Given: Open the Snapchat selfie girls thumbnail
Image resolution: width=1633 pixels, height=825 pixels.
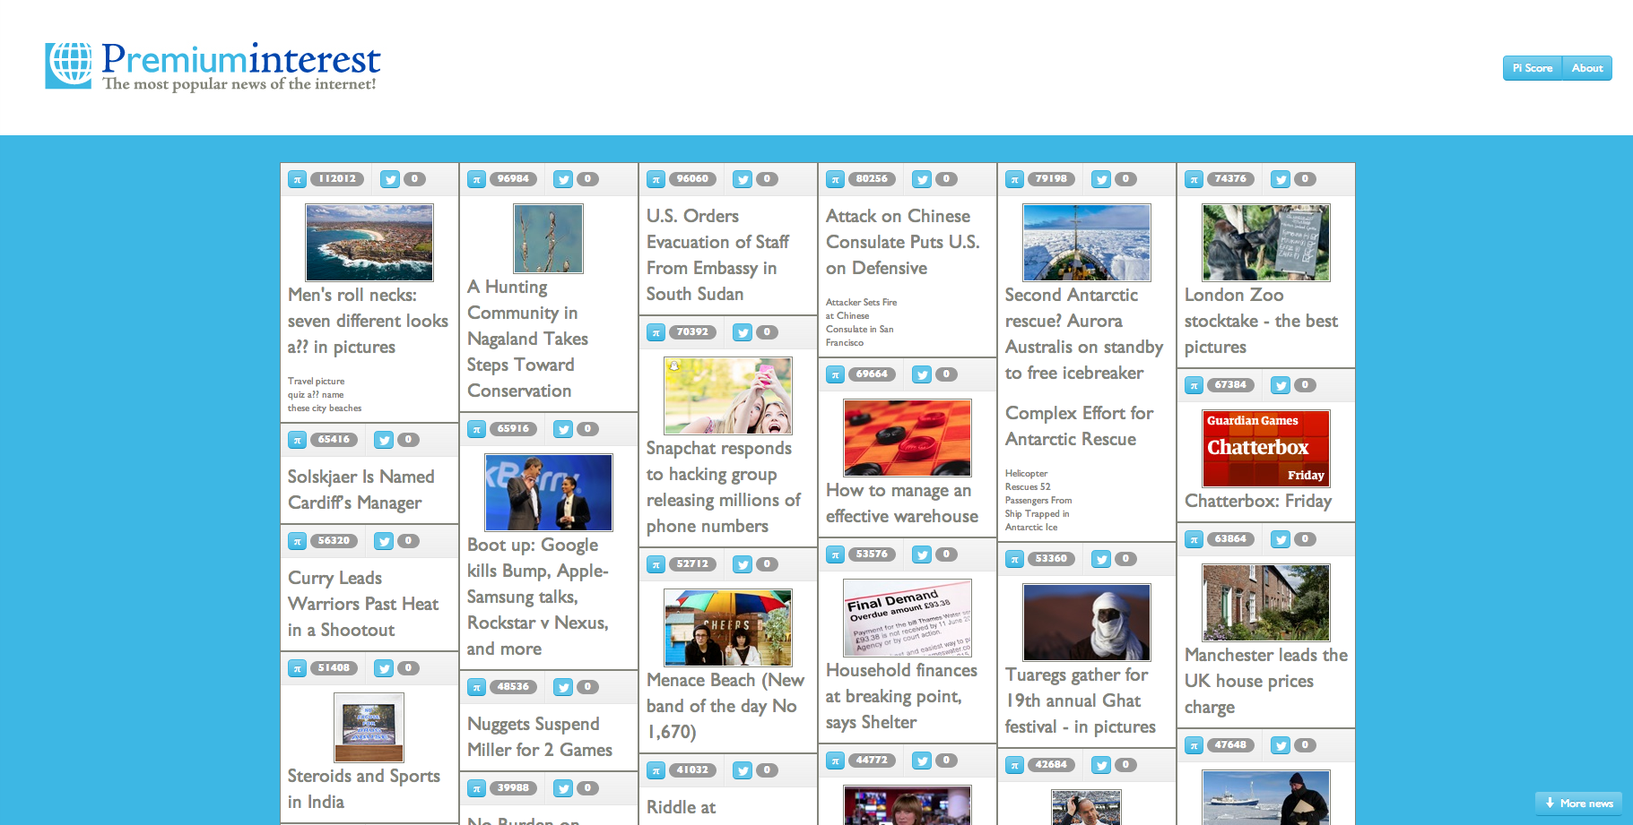Looking at the screenshot, I should pos(728,395).
